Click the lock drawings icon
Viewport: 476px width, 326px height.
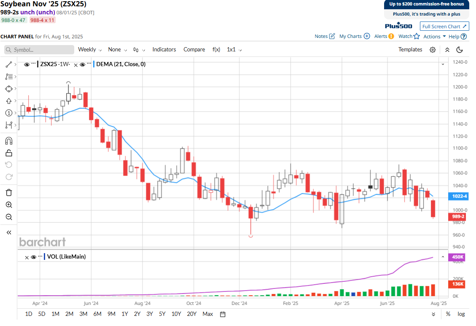[x=9, y=153]
